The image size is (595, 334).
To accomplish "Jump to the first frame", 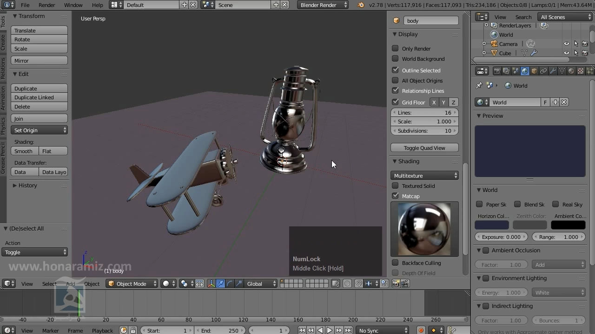I will click(302, 330).
